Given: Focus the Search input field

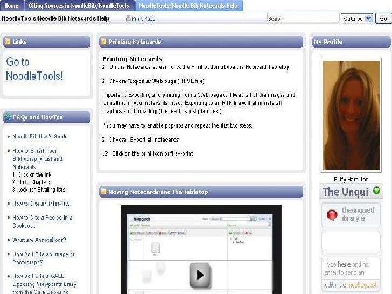Looking at the screenshot, I should (303, 19).
